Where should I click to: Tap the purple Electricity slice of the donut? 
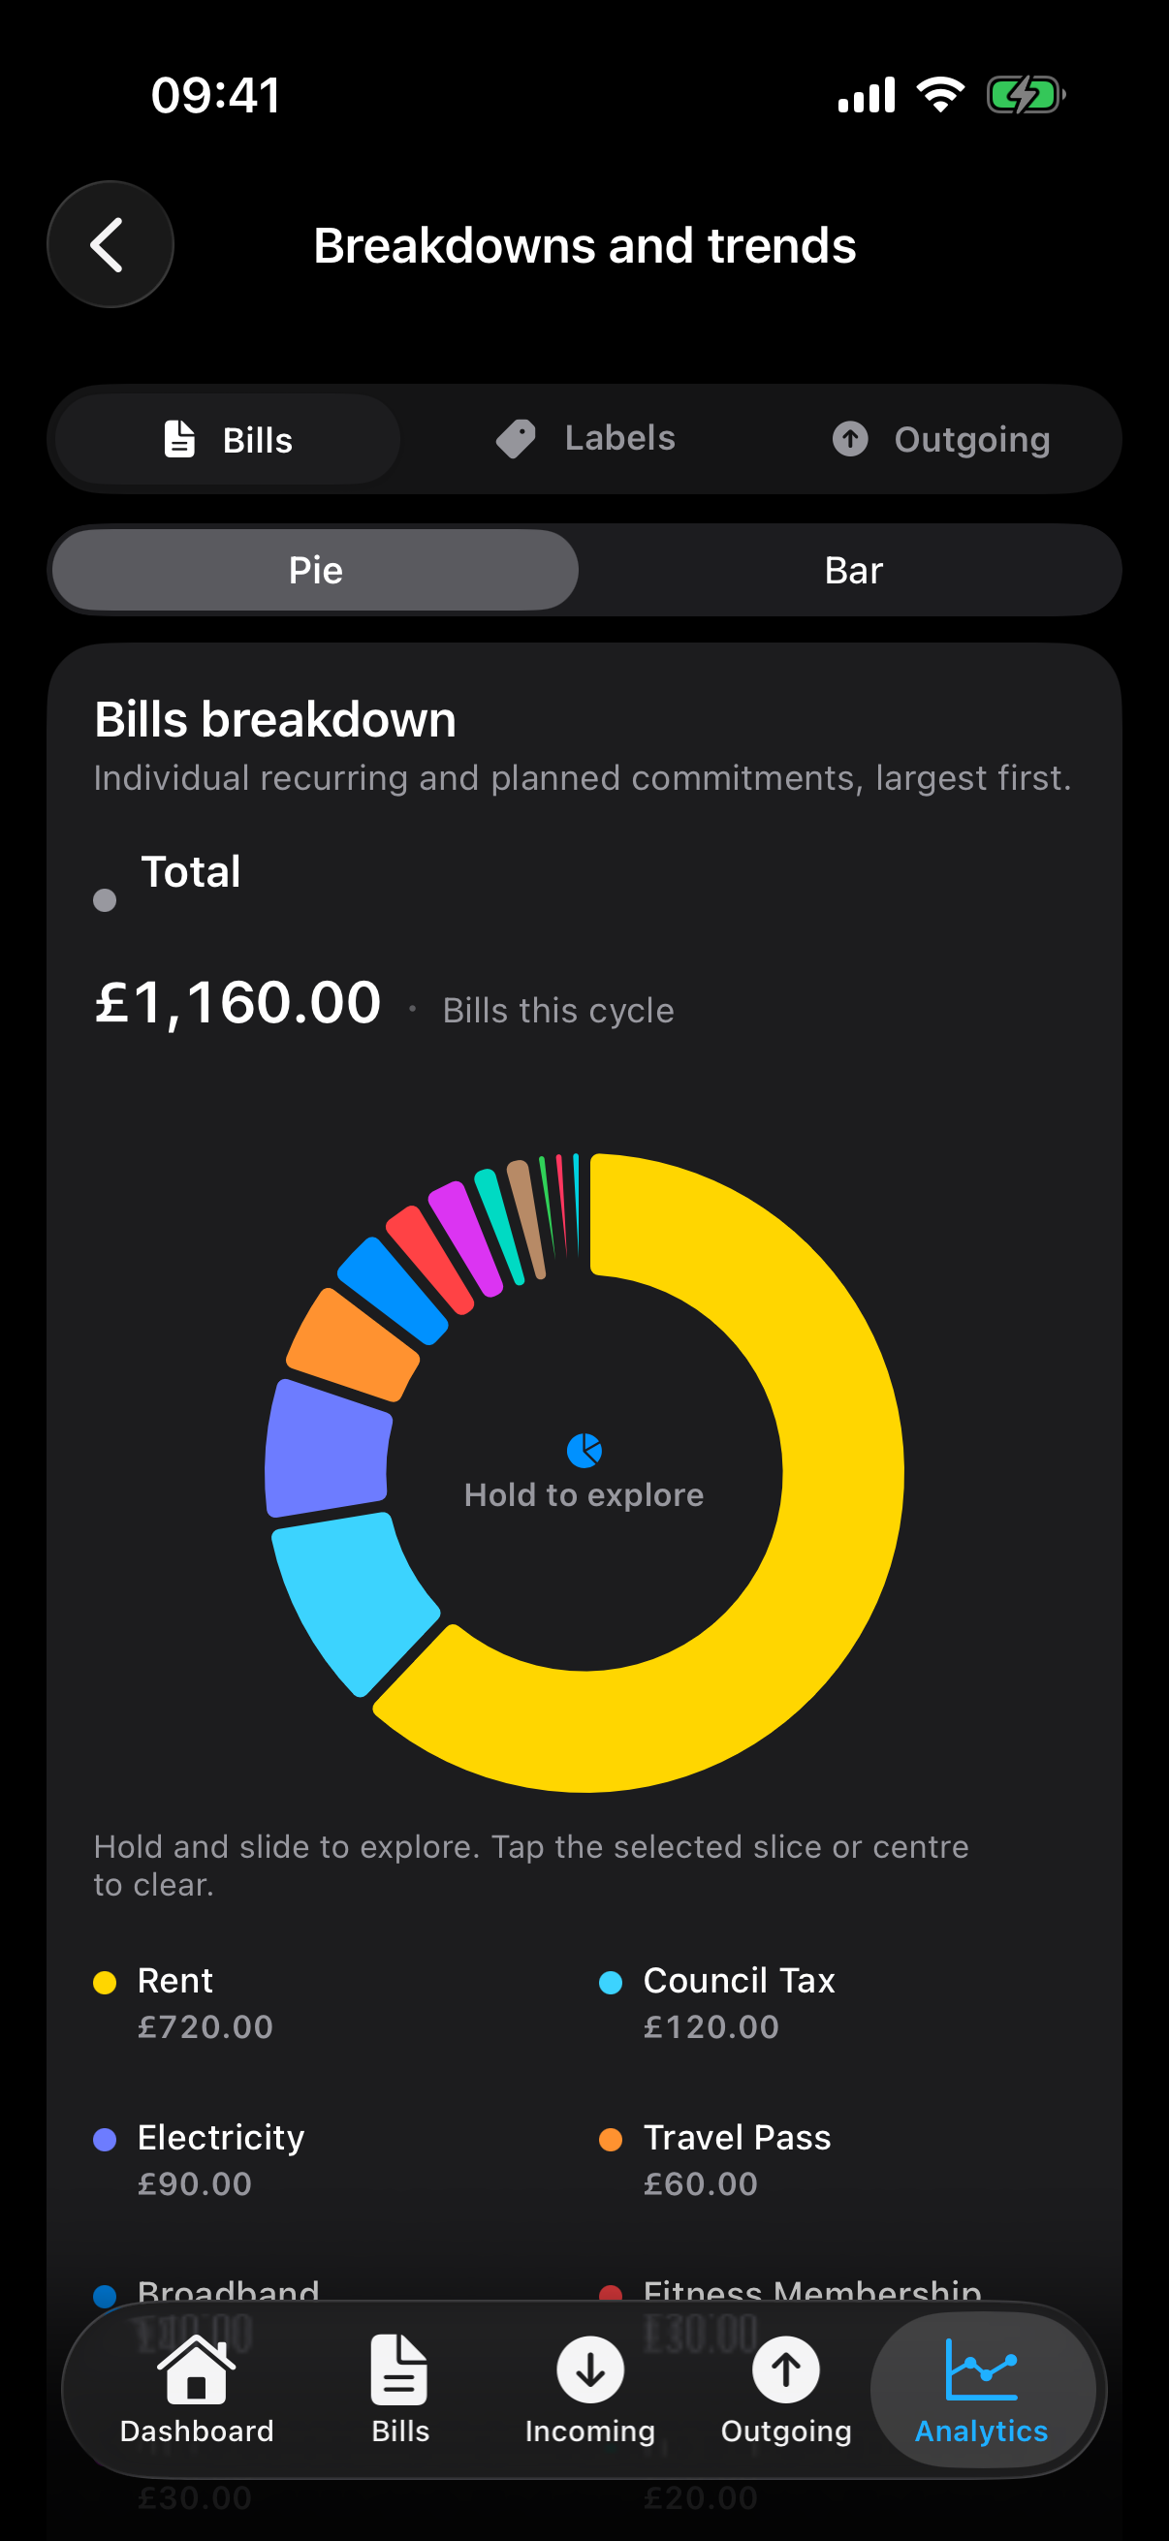coord(326,1448)
